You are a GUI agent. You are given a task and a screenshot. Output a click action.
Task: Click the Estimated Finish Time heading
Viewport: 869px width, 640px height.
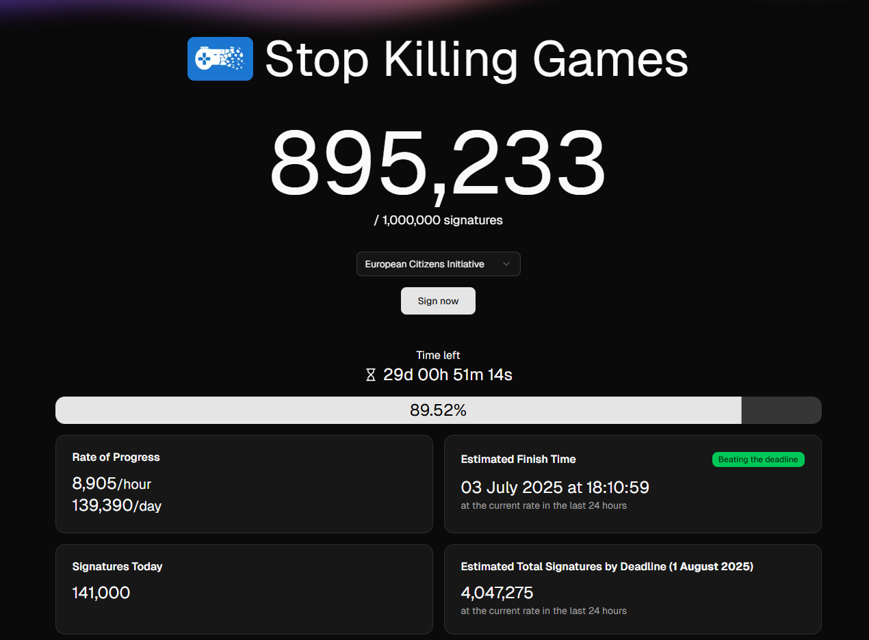(x=518, y=459)
